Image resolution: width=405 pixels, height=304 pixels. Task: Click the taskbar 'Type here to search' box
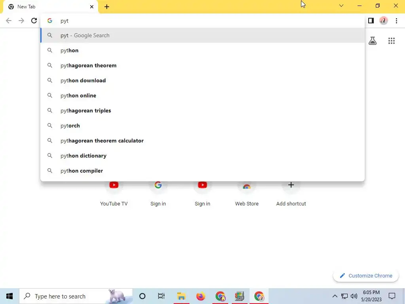coord(76,296)
